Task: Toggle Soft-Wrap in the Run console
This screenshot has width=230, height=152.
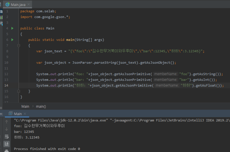Action: [x=6, y=136]
